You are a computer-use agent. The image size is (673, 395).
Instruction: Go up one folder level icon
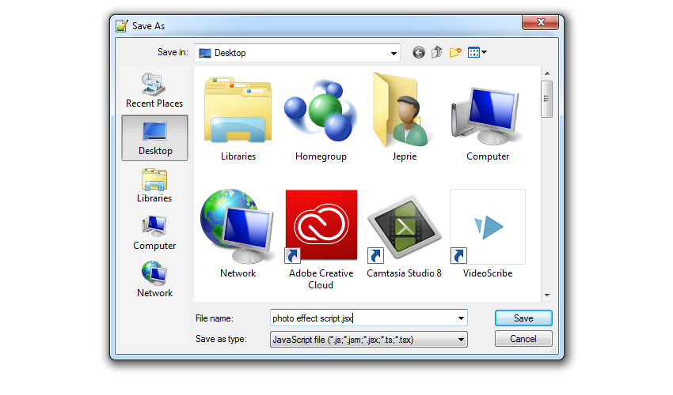436,52
